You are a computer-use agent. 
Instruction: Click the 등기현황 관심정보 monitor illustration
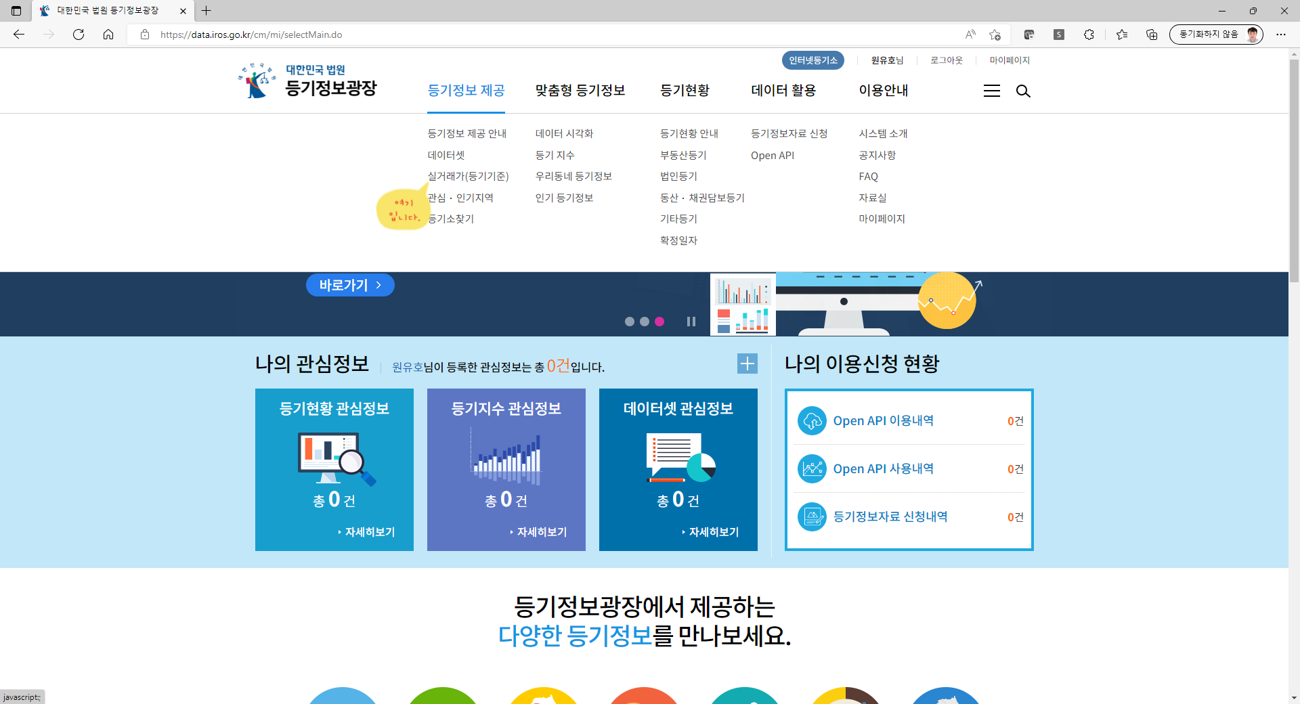point(337,459)
